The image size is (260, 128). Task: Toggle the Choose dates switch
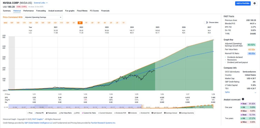206,22
